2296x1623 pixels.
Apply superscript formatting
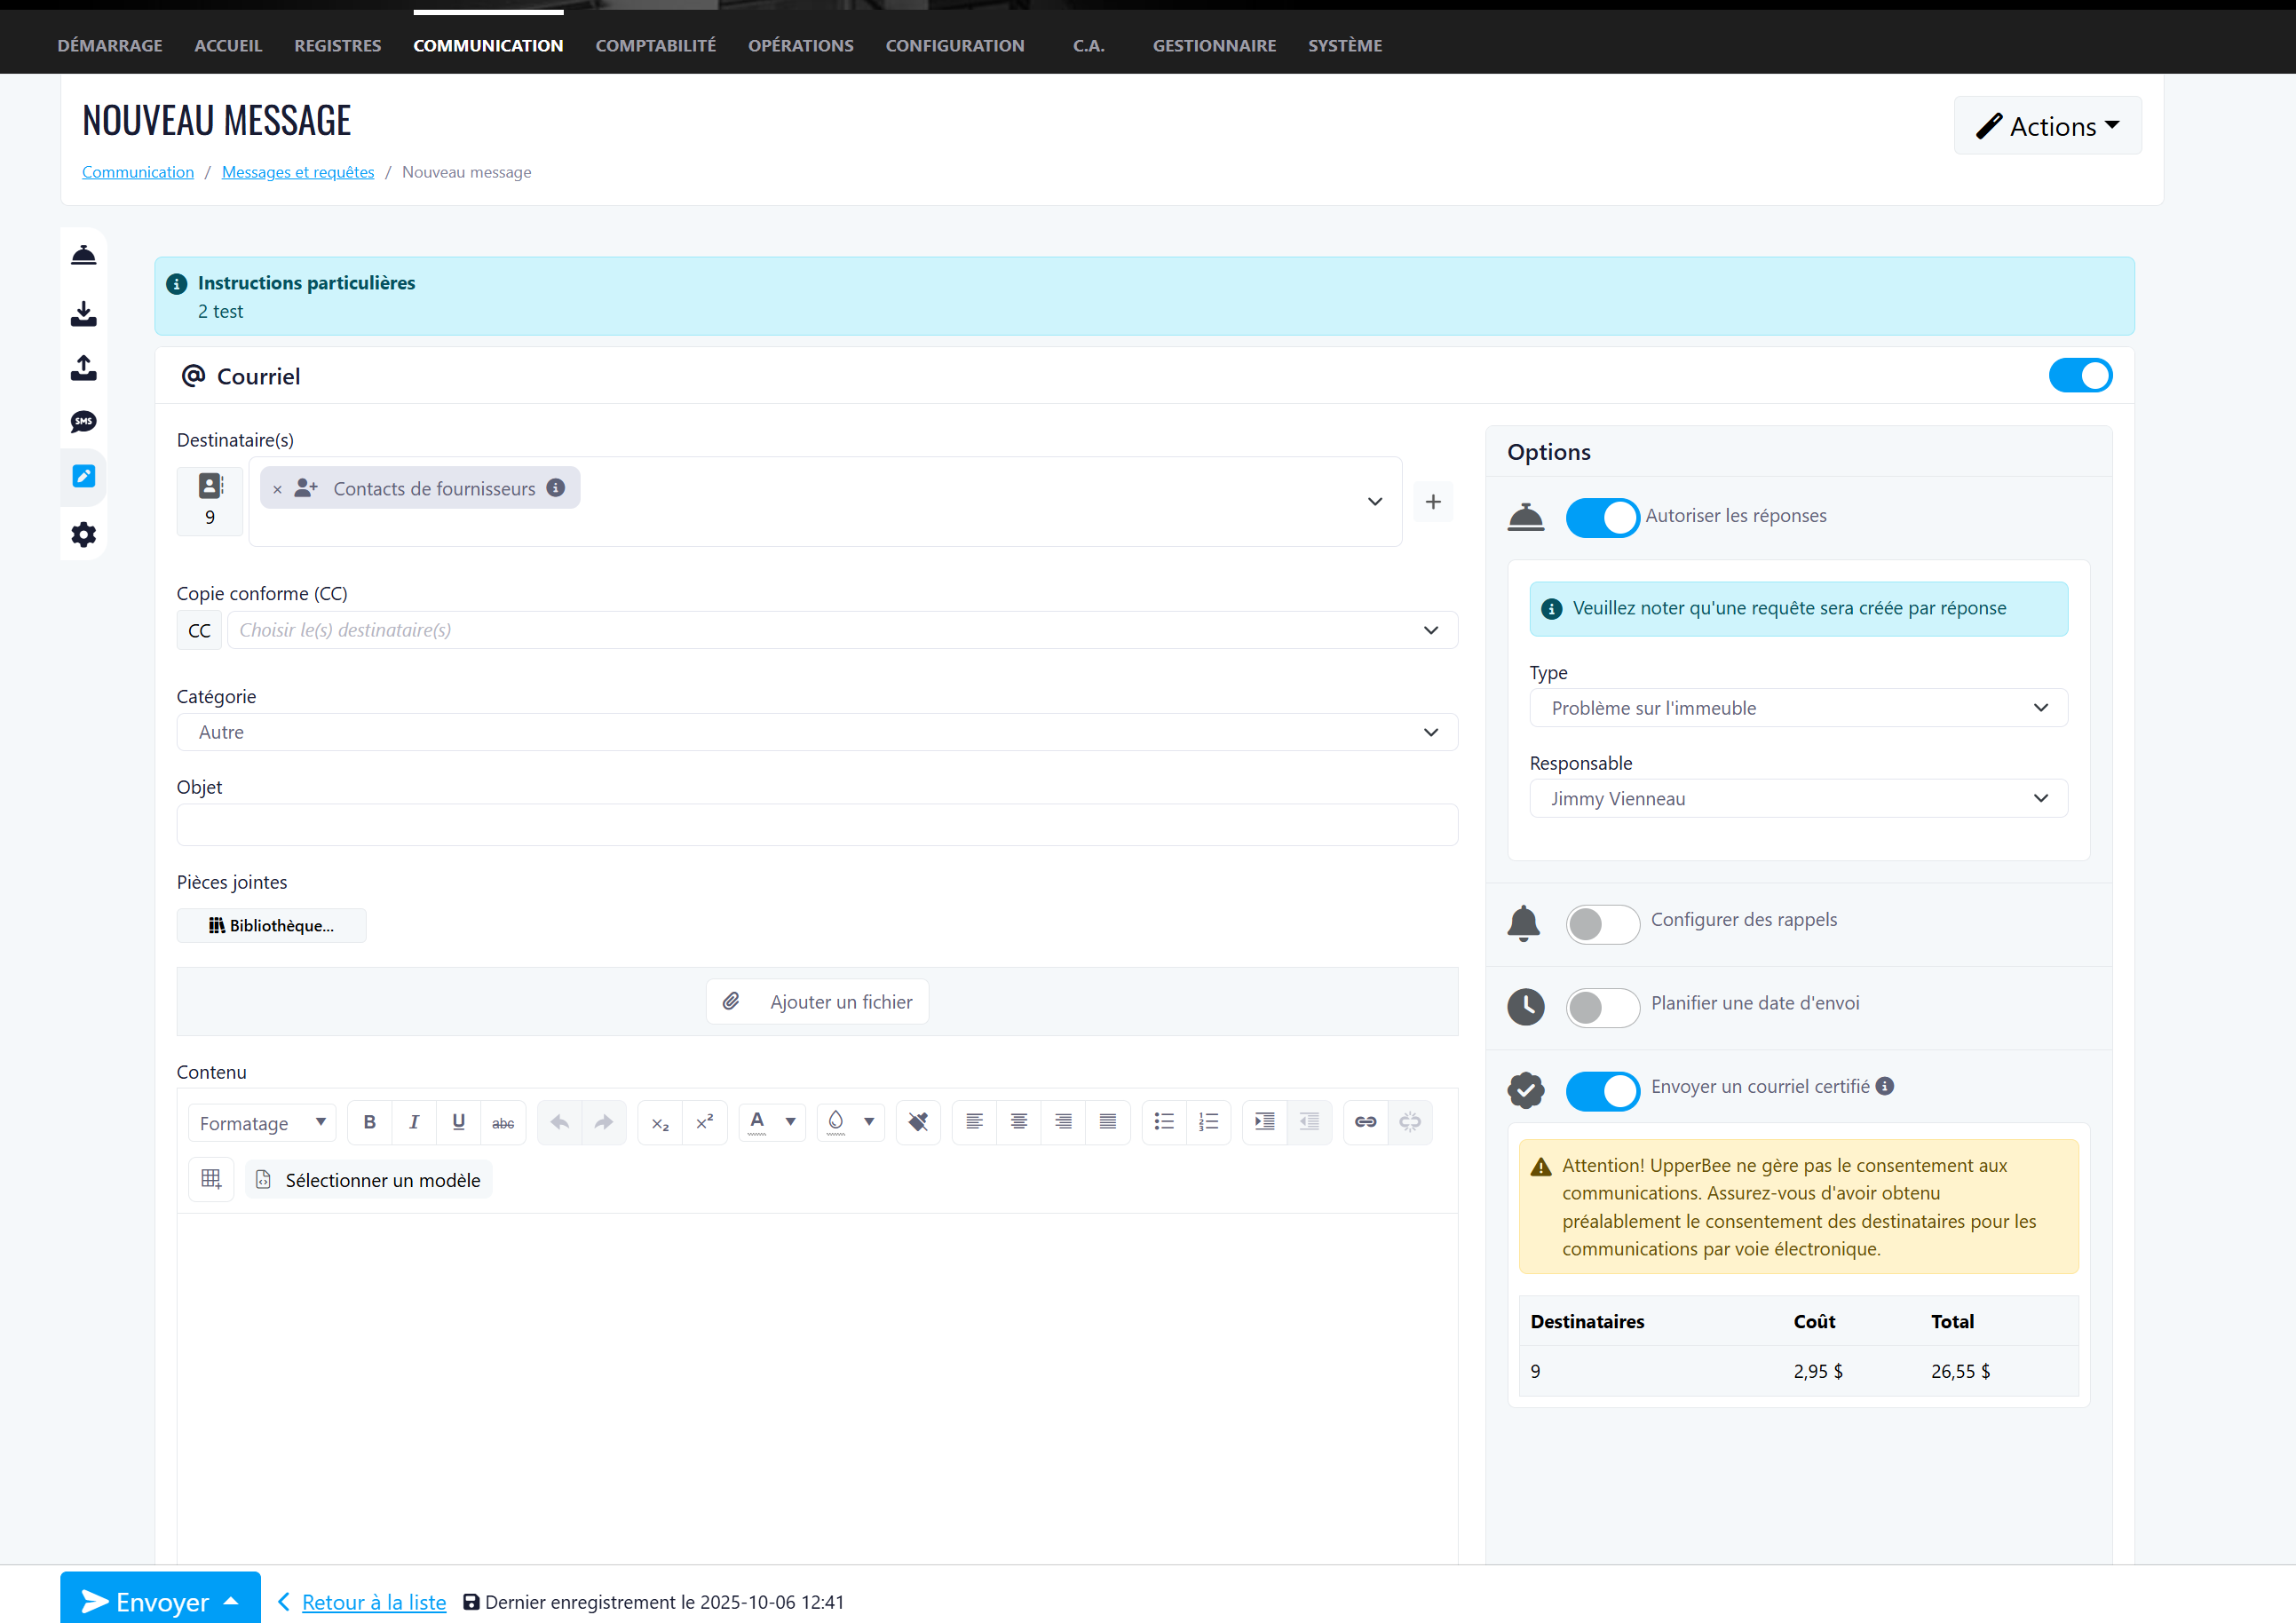[705, 1122]
